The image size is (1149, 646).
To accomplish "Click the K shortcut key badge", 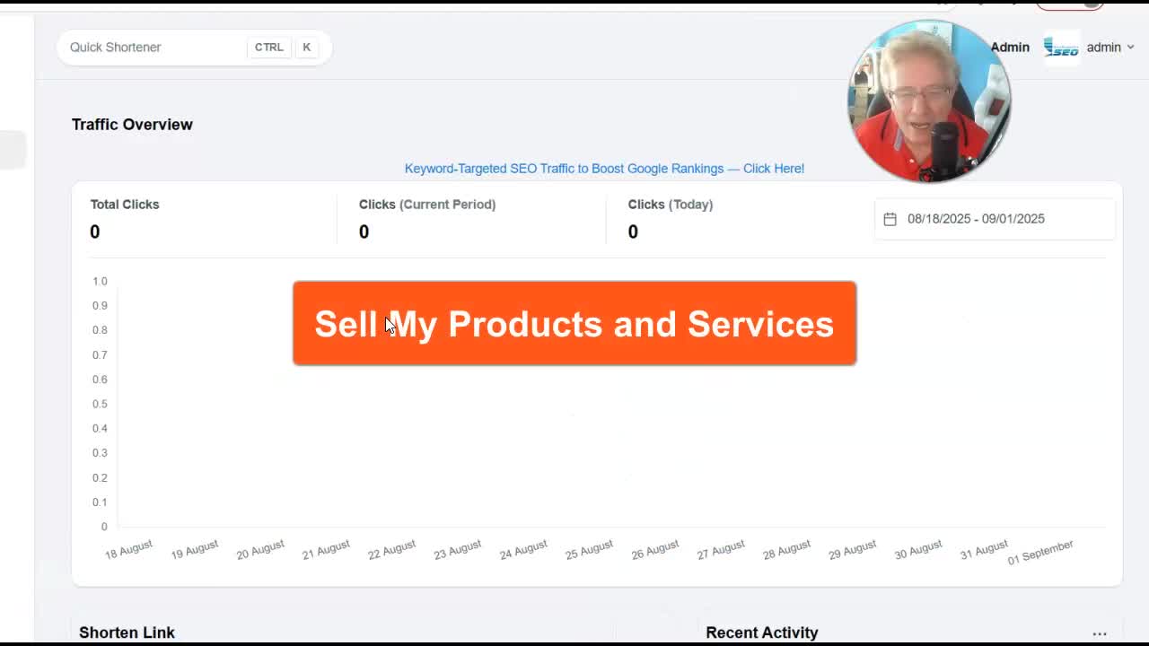I will pos(307,48).
